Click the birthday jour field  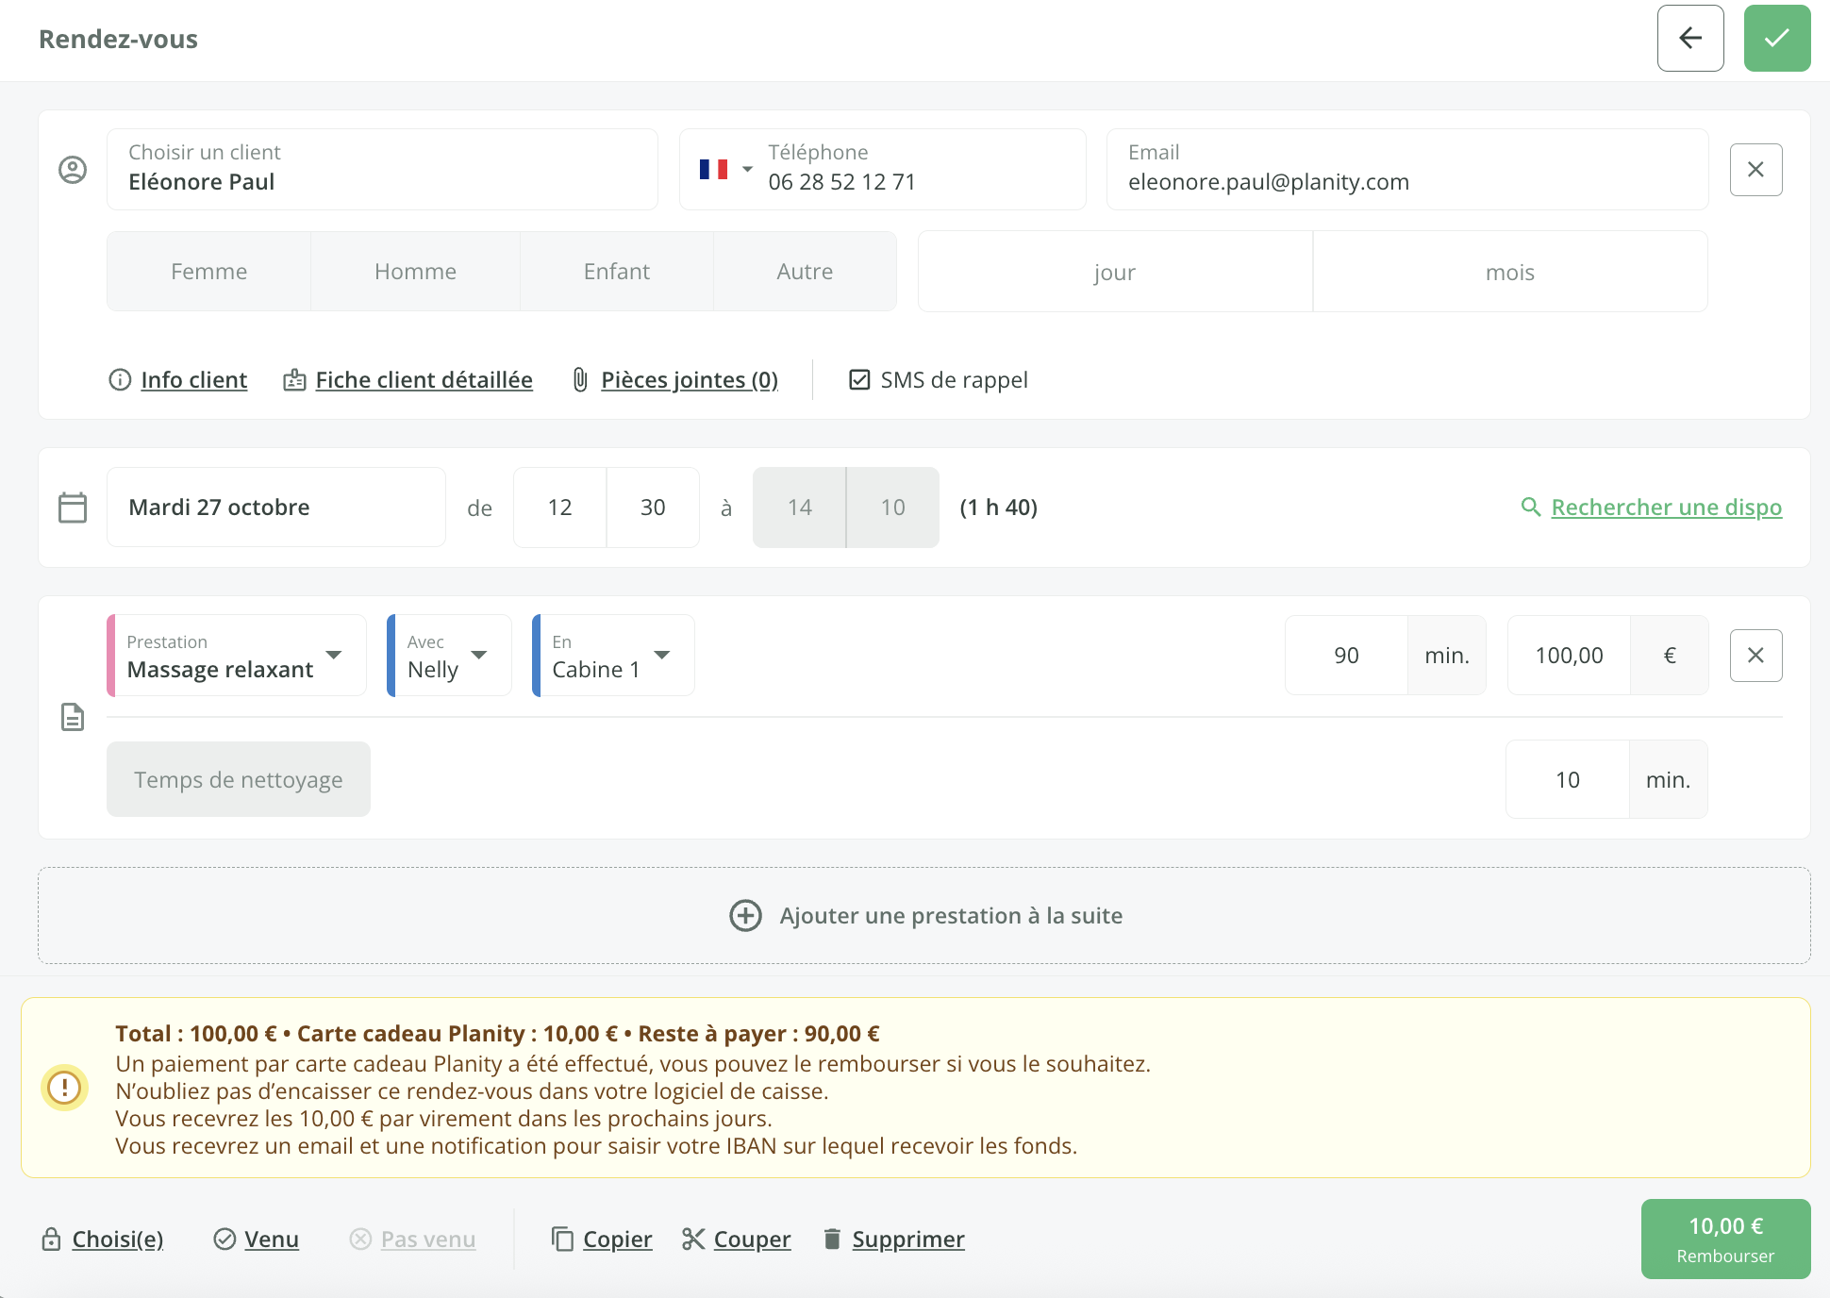(1115, 272)
